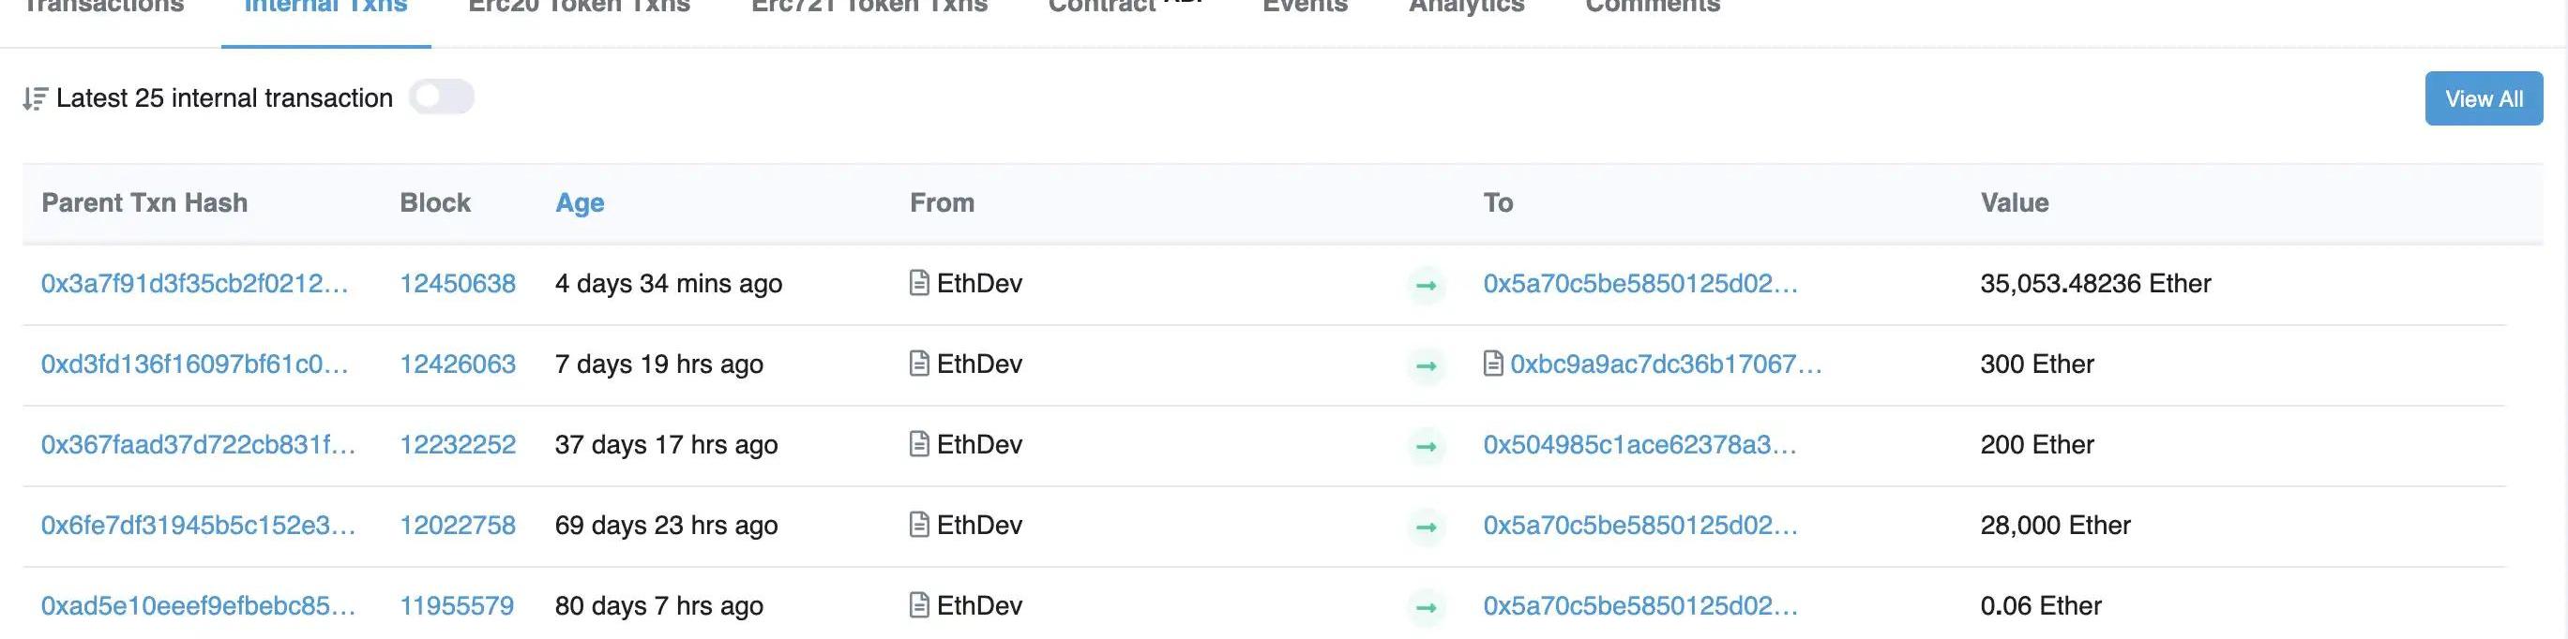Screen dimensions: 2568x639
Task: Open parent txn hash 0x3a7f91d3f35cb2f0212
Action: click(194, 284)
